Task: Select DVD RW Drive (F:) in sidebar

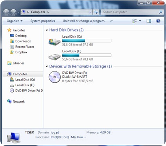Action: tap(29, 91)
